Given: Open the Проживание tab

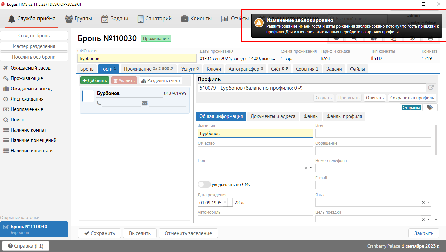Looking at the screenshot, I should point(148,69).
